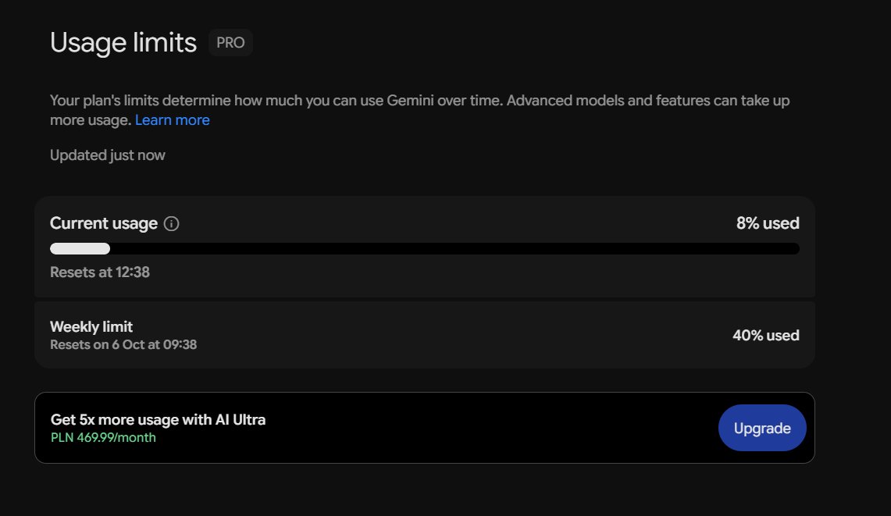
Task: Select the Usage limits heading
Action: (123, 43)
